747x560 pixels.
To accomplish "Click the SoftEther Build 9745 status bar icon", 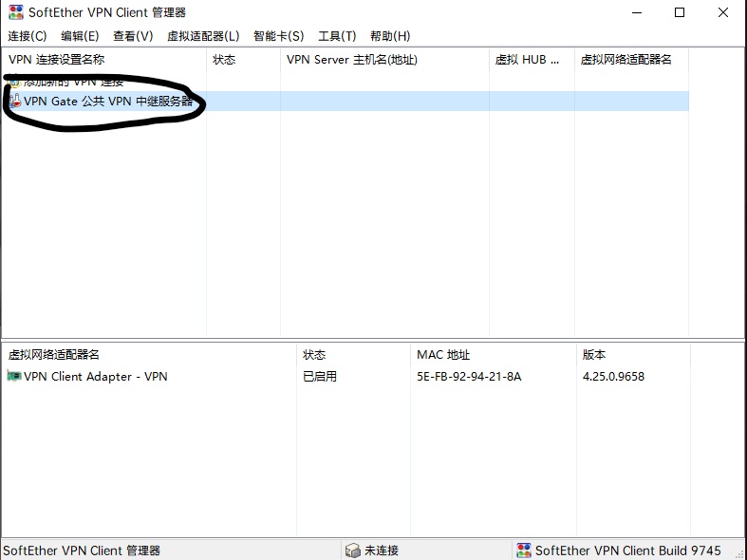I will coord(524,550).
